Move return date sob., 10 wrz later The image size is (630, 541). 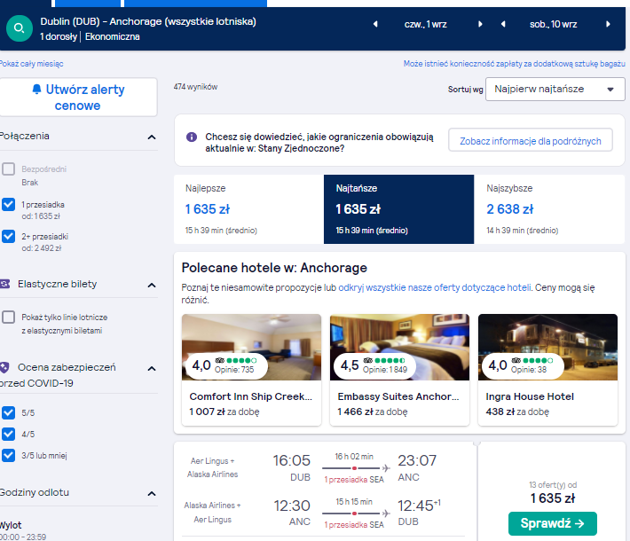[x=608, y=24]
